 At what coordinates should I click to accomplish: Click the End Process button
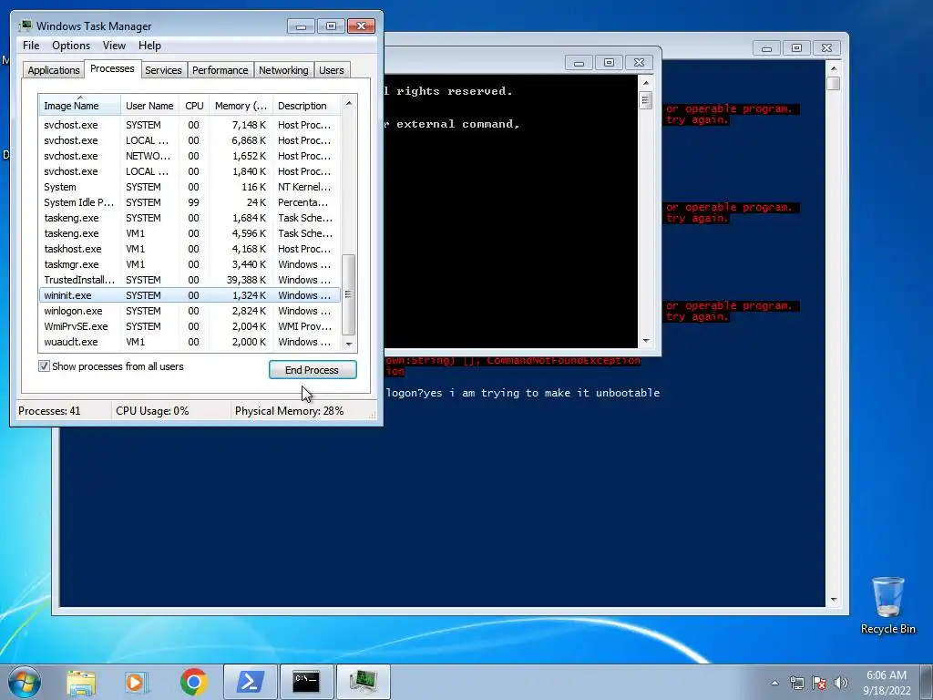313,370
